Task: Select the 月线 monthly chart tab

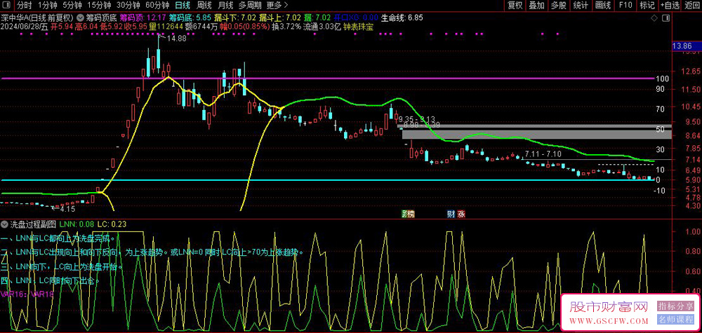Action: point(225,6)
